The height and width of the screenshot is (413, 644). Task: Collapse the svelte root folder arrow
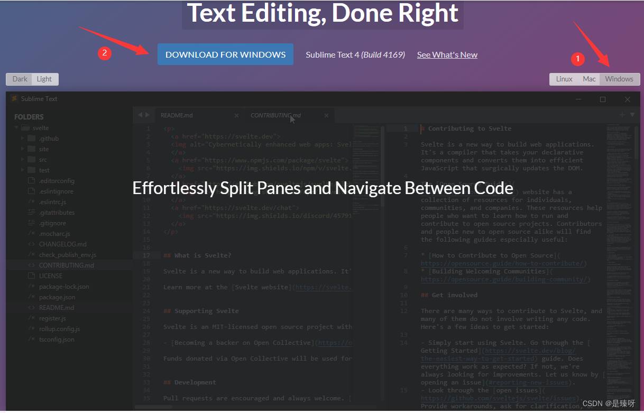click(x=17, y=128)
